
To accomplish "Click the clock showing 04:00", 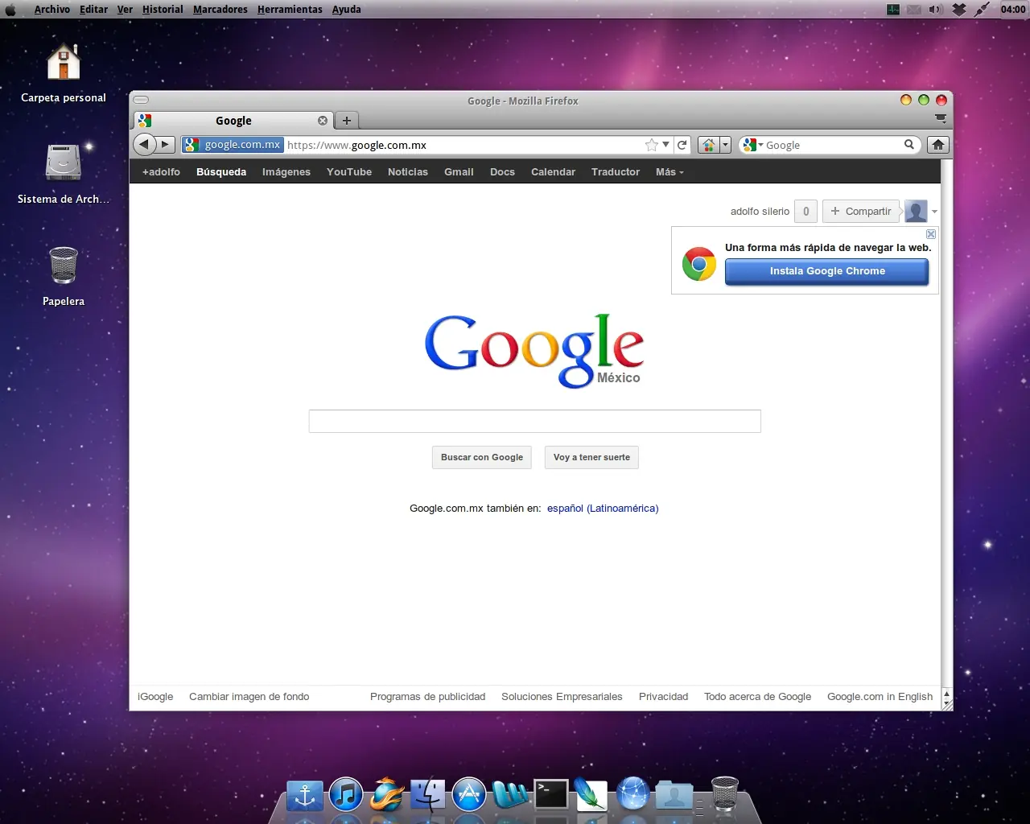I will (x=1013, y=10).
